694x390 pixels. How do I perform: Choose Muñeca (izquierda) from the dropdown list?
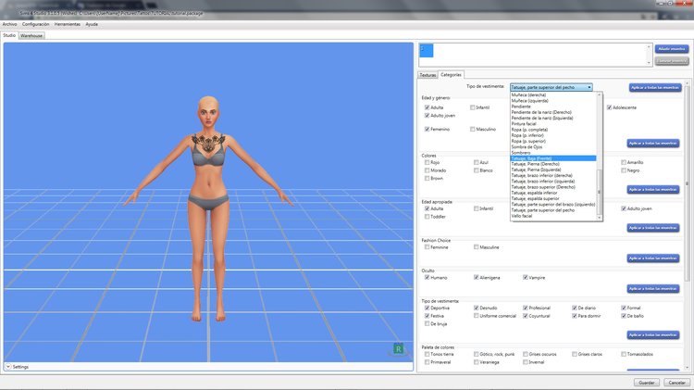coord(530,101)
